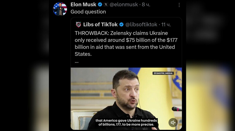Click the @libsoftiktok handle
Image resolution: width=235 pixels, height=131 pixels.
tap(141, 25)
